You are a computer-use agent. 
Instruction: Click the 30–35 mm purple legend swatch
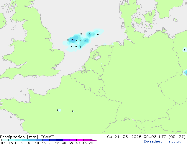(66, 140)
